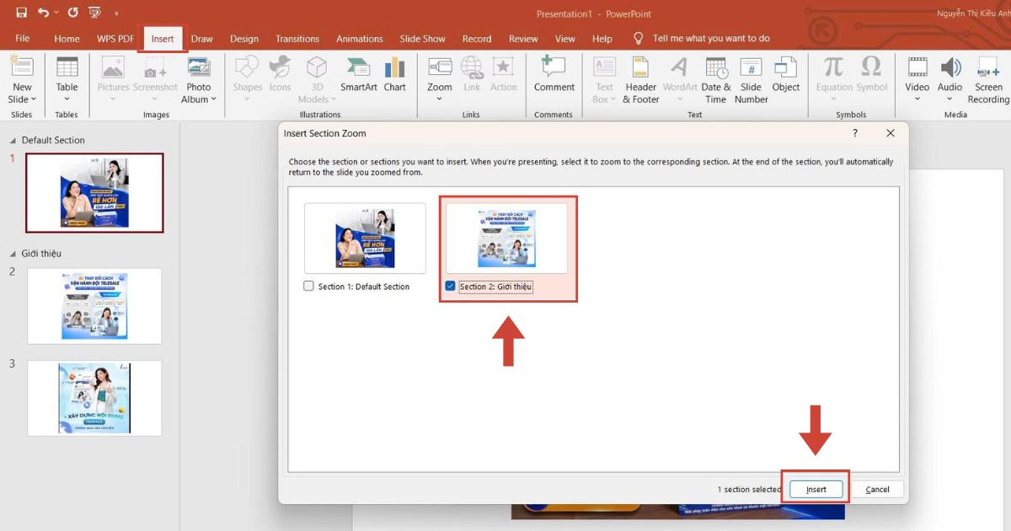1011x531 pixels.
Task: Add a Comment
Action: coord(554,74)
